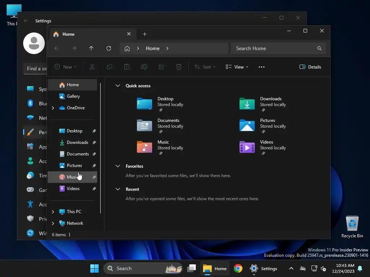The image size is (370, 277).
Task: Open the Windows Start menu
Action: click(94, 268)
